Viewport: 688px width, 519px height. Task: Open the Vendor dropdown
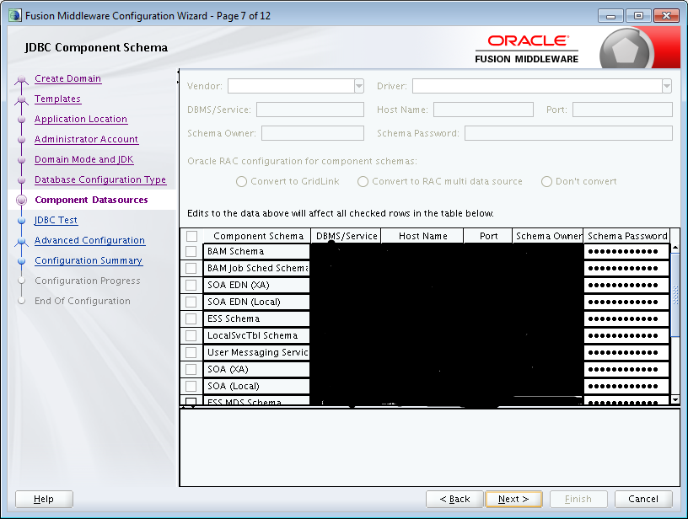tap(358, 85)
